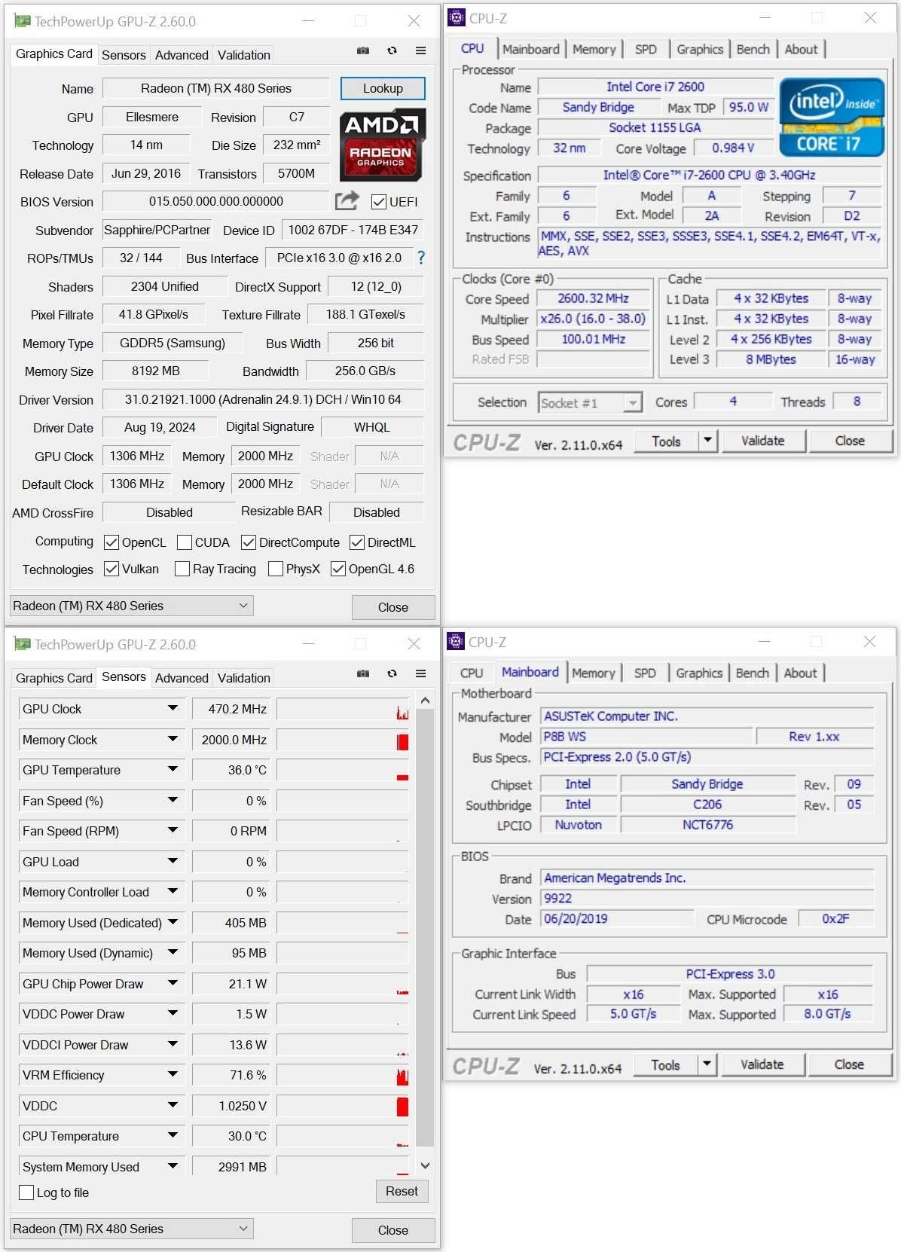Screen dimensions: 901x1252
Task: Click the BIOS Version field 015.050.000.000.000000
Action: 216,201
